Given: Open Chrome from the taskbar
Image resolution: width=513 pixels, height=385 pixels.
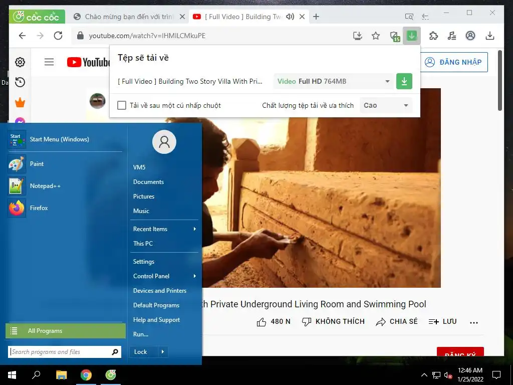Looking at the screenshot, I should point(86,375).
